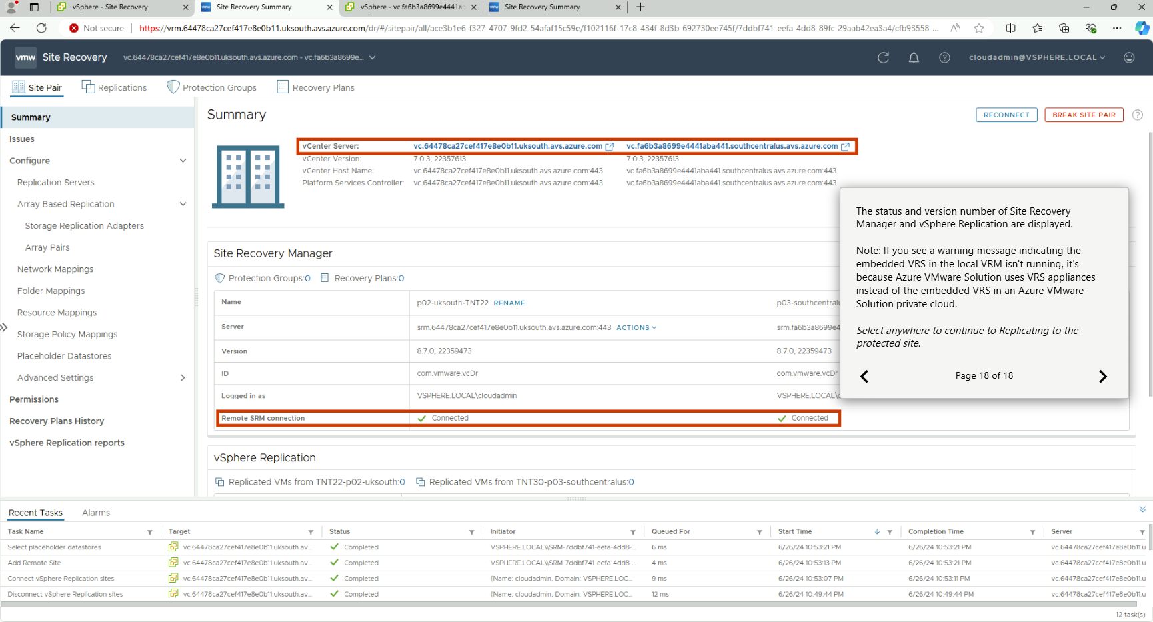This screenshot has height=622, width=1153.
Task: Expand Advanced Settings submenu
Action: click(x=183, y=378)
